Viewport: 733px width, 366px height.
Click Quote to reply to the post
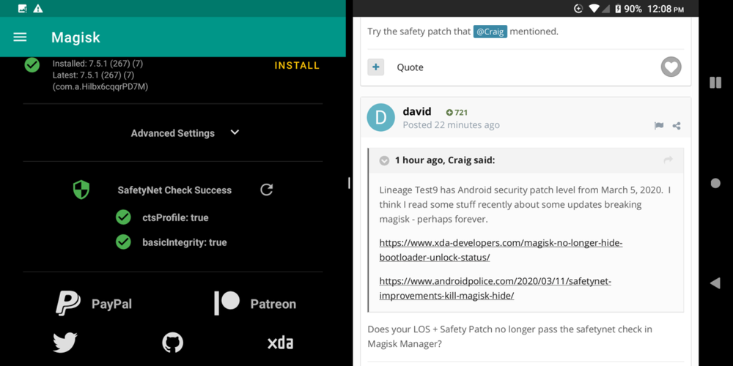click(x=410, y=67)
